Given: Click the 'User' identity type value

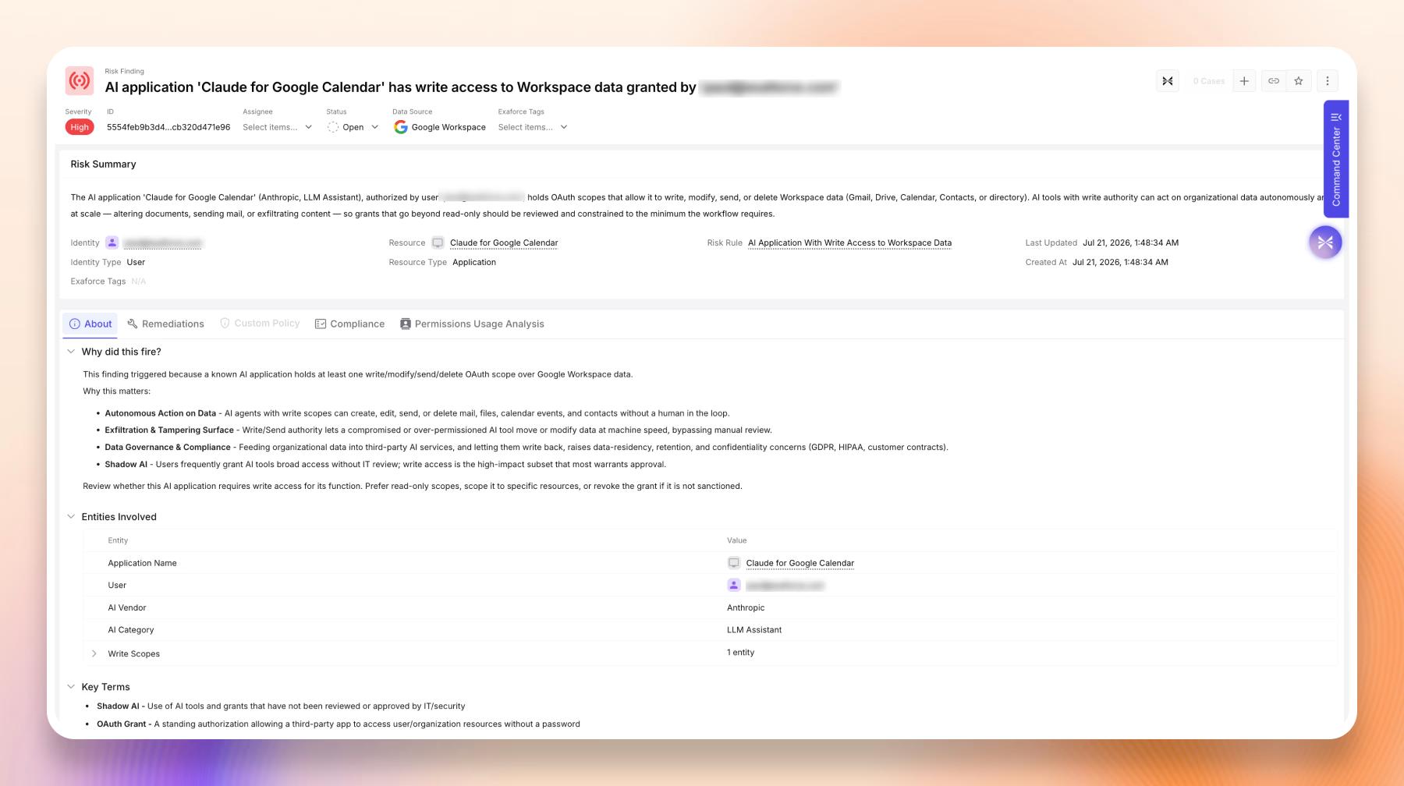Looking at the screenshot, I should tap(136, 262).
